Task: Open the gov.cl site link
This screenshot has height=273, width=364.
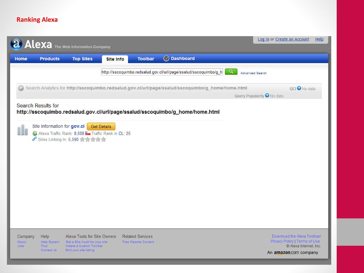Action: click(x=77, y=126)
